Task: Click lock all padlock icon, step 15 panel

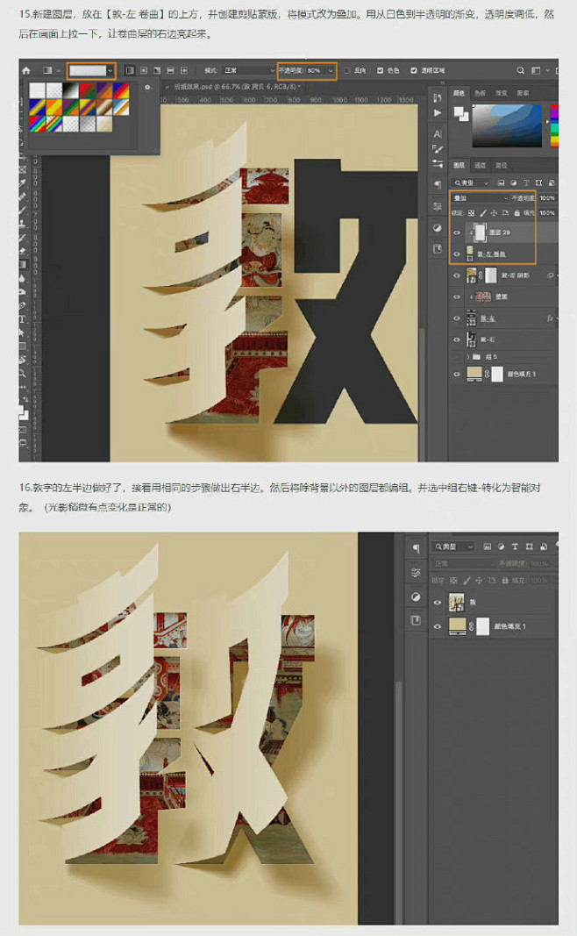Action: pyautogui.click(x=516, y=212)
